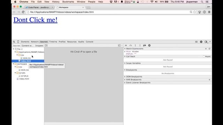Go back in Chrome navigation
Screen dimensions: 223x125
(x=14, y=12)
